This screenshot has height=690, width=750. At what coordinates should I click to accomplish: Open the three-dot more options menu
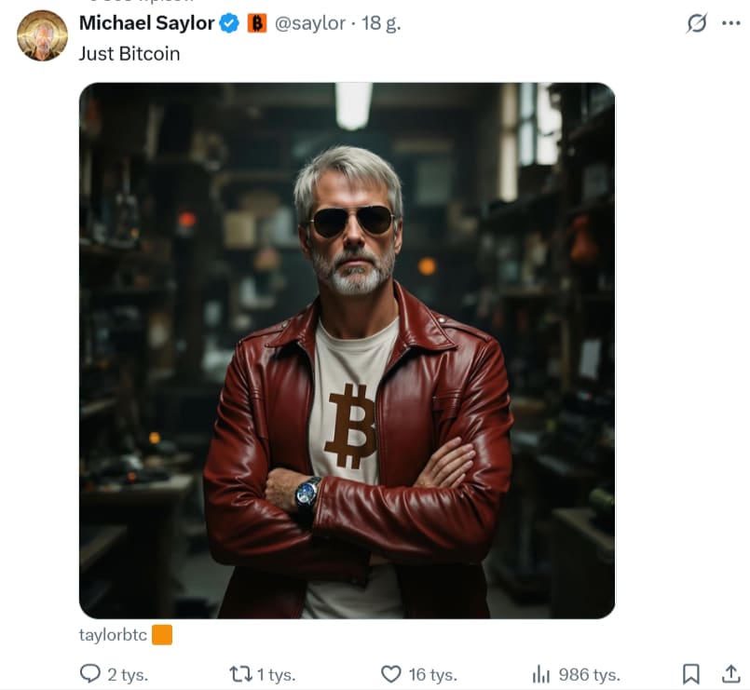pos(730,23)
